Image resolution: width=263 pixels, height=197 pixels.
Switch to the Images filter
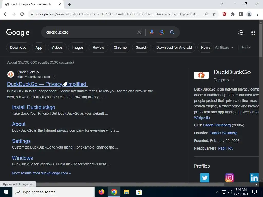click(78, 47)
